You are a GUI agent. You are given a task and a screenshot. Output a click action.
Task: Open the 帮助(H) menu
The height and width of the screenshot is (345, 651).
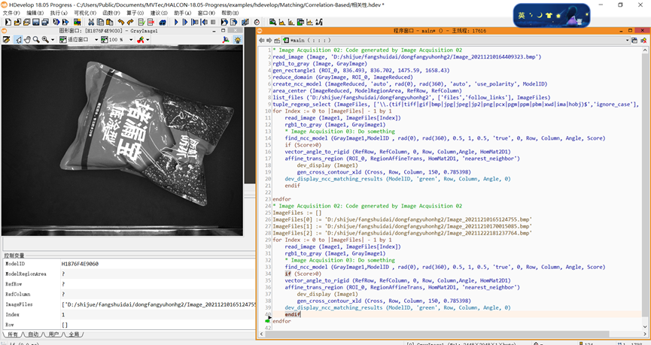coord(230,13)
